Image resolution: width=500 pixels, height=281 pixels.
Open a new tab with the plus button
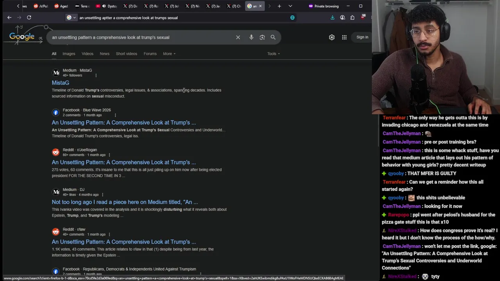point(279,6)
